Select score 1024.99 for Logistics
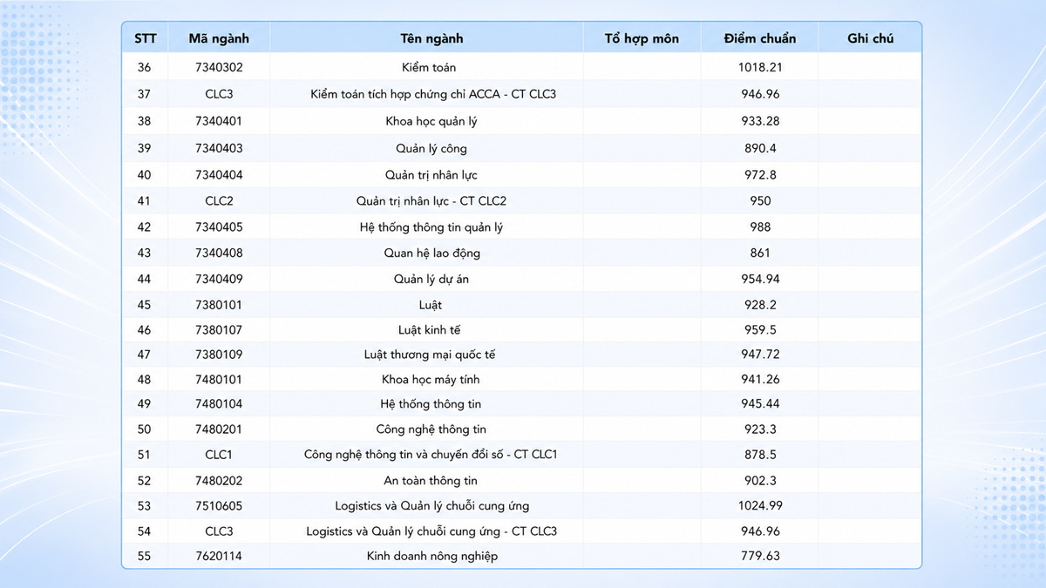 point(760,506)
